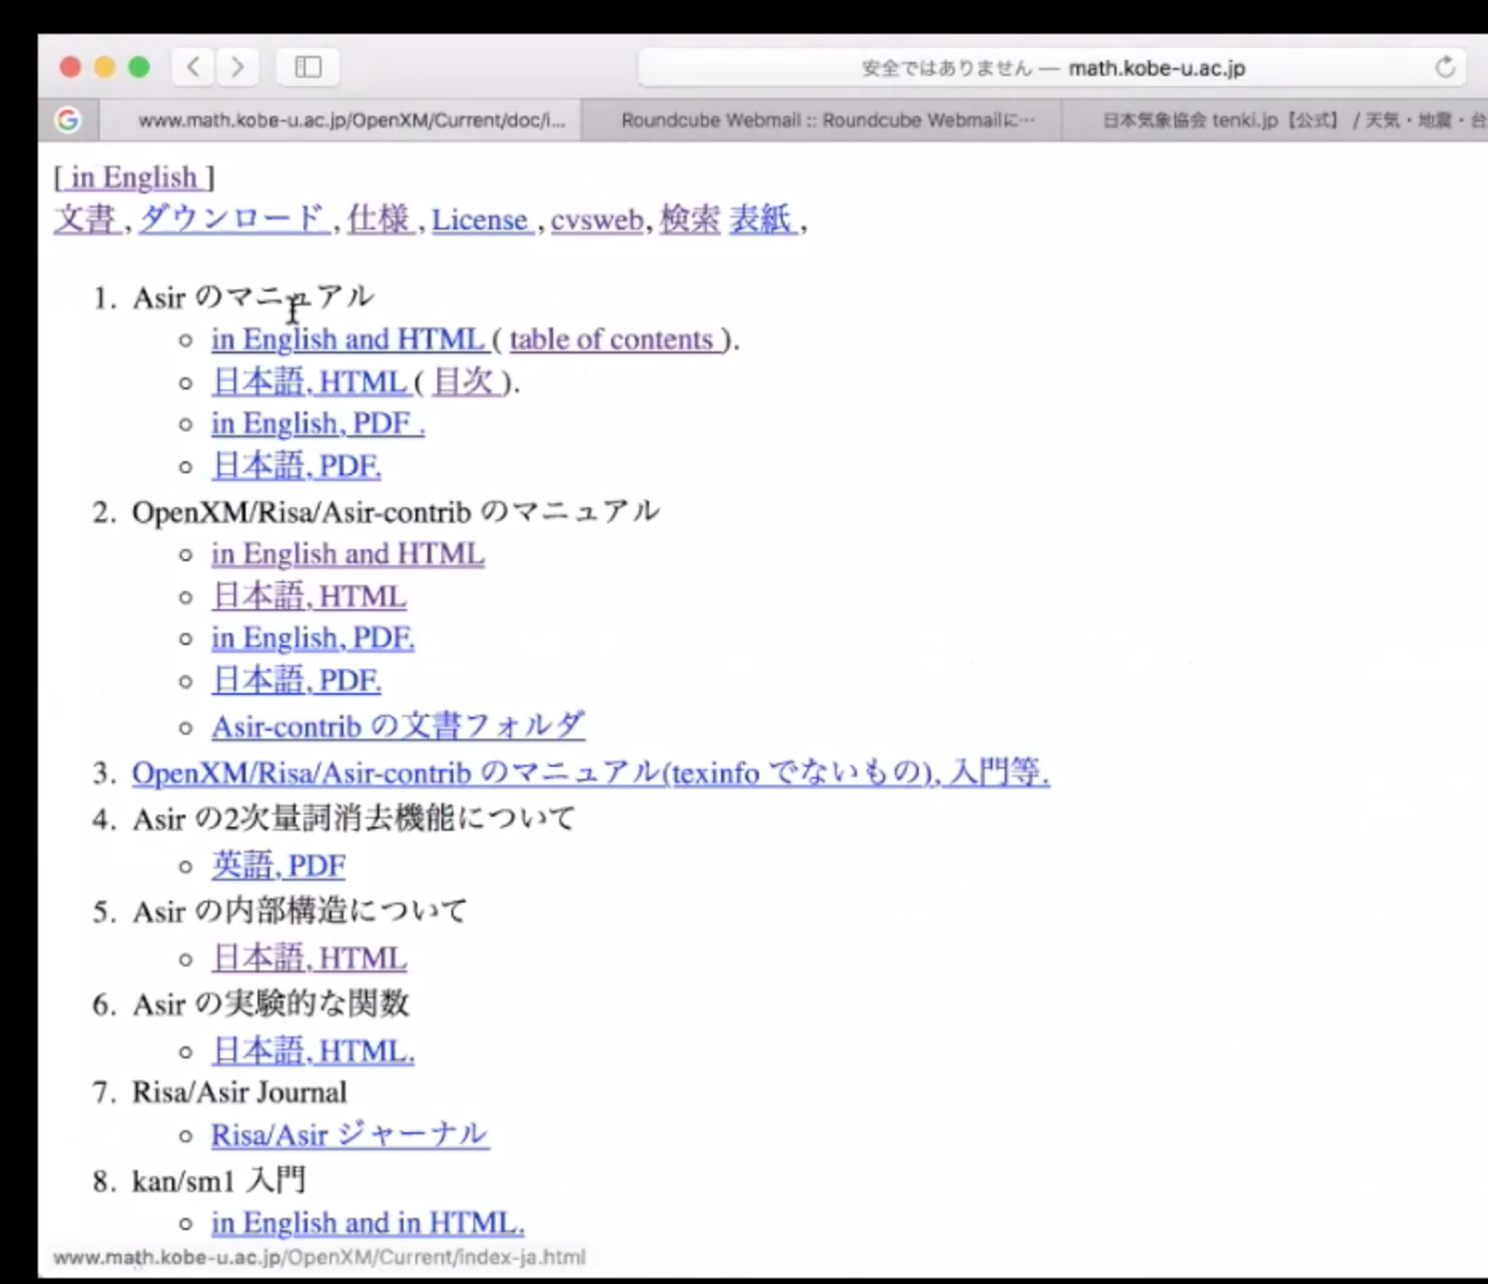Go back with the browser back arrow

[x=194, y=67]
